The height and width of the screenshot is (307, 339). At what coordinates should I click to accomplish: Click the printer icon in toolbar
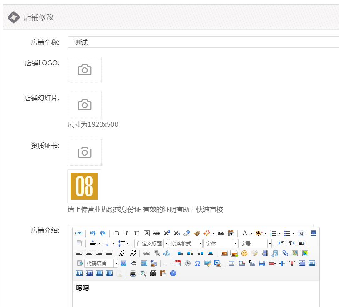(x=133, y=273)
